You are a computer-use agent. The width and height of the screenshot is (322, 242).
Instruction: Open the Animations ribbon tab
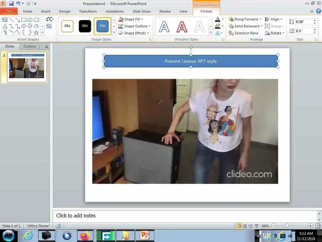[114, 11]
